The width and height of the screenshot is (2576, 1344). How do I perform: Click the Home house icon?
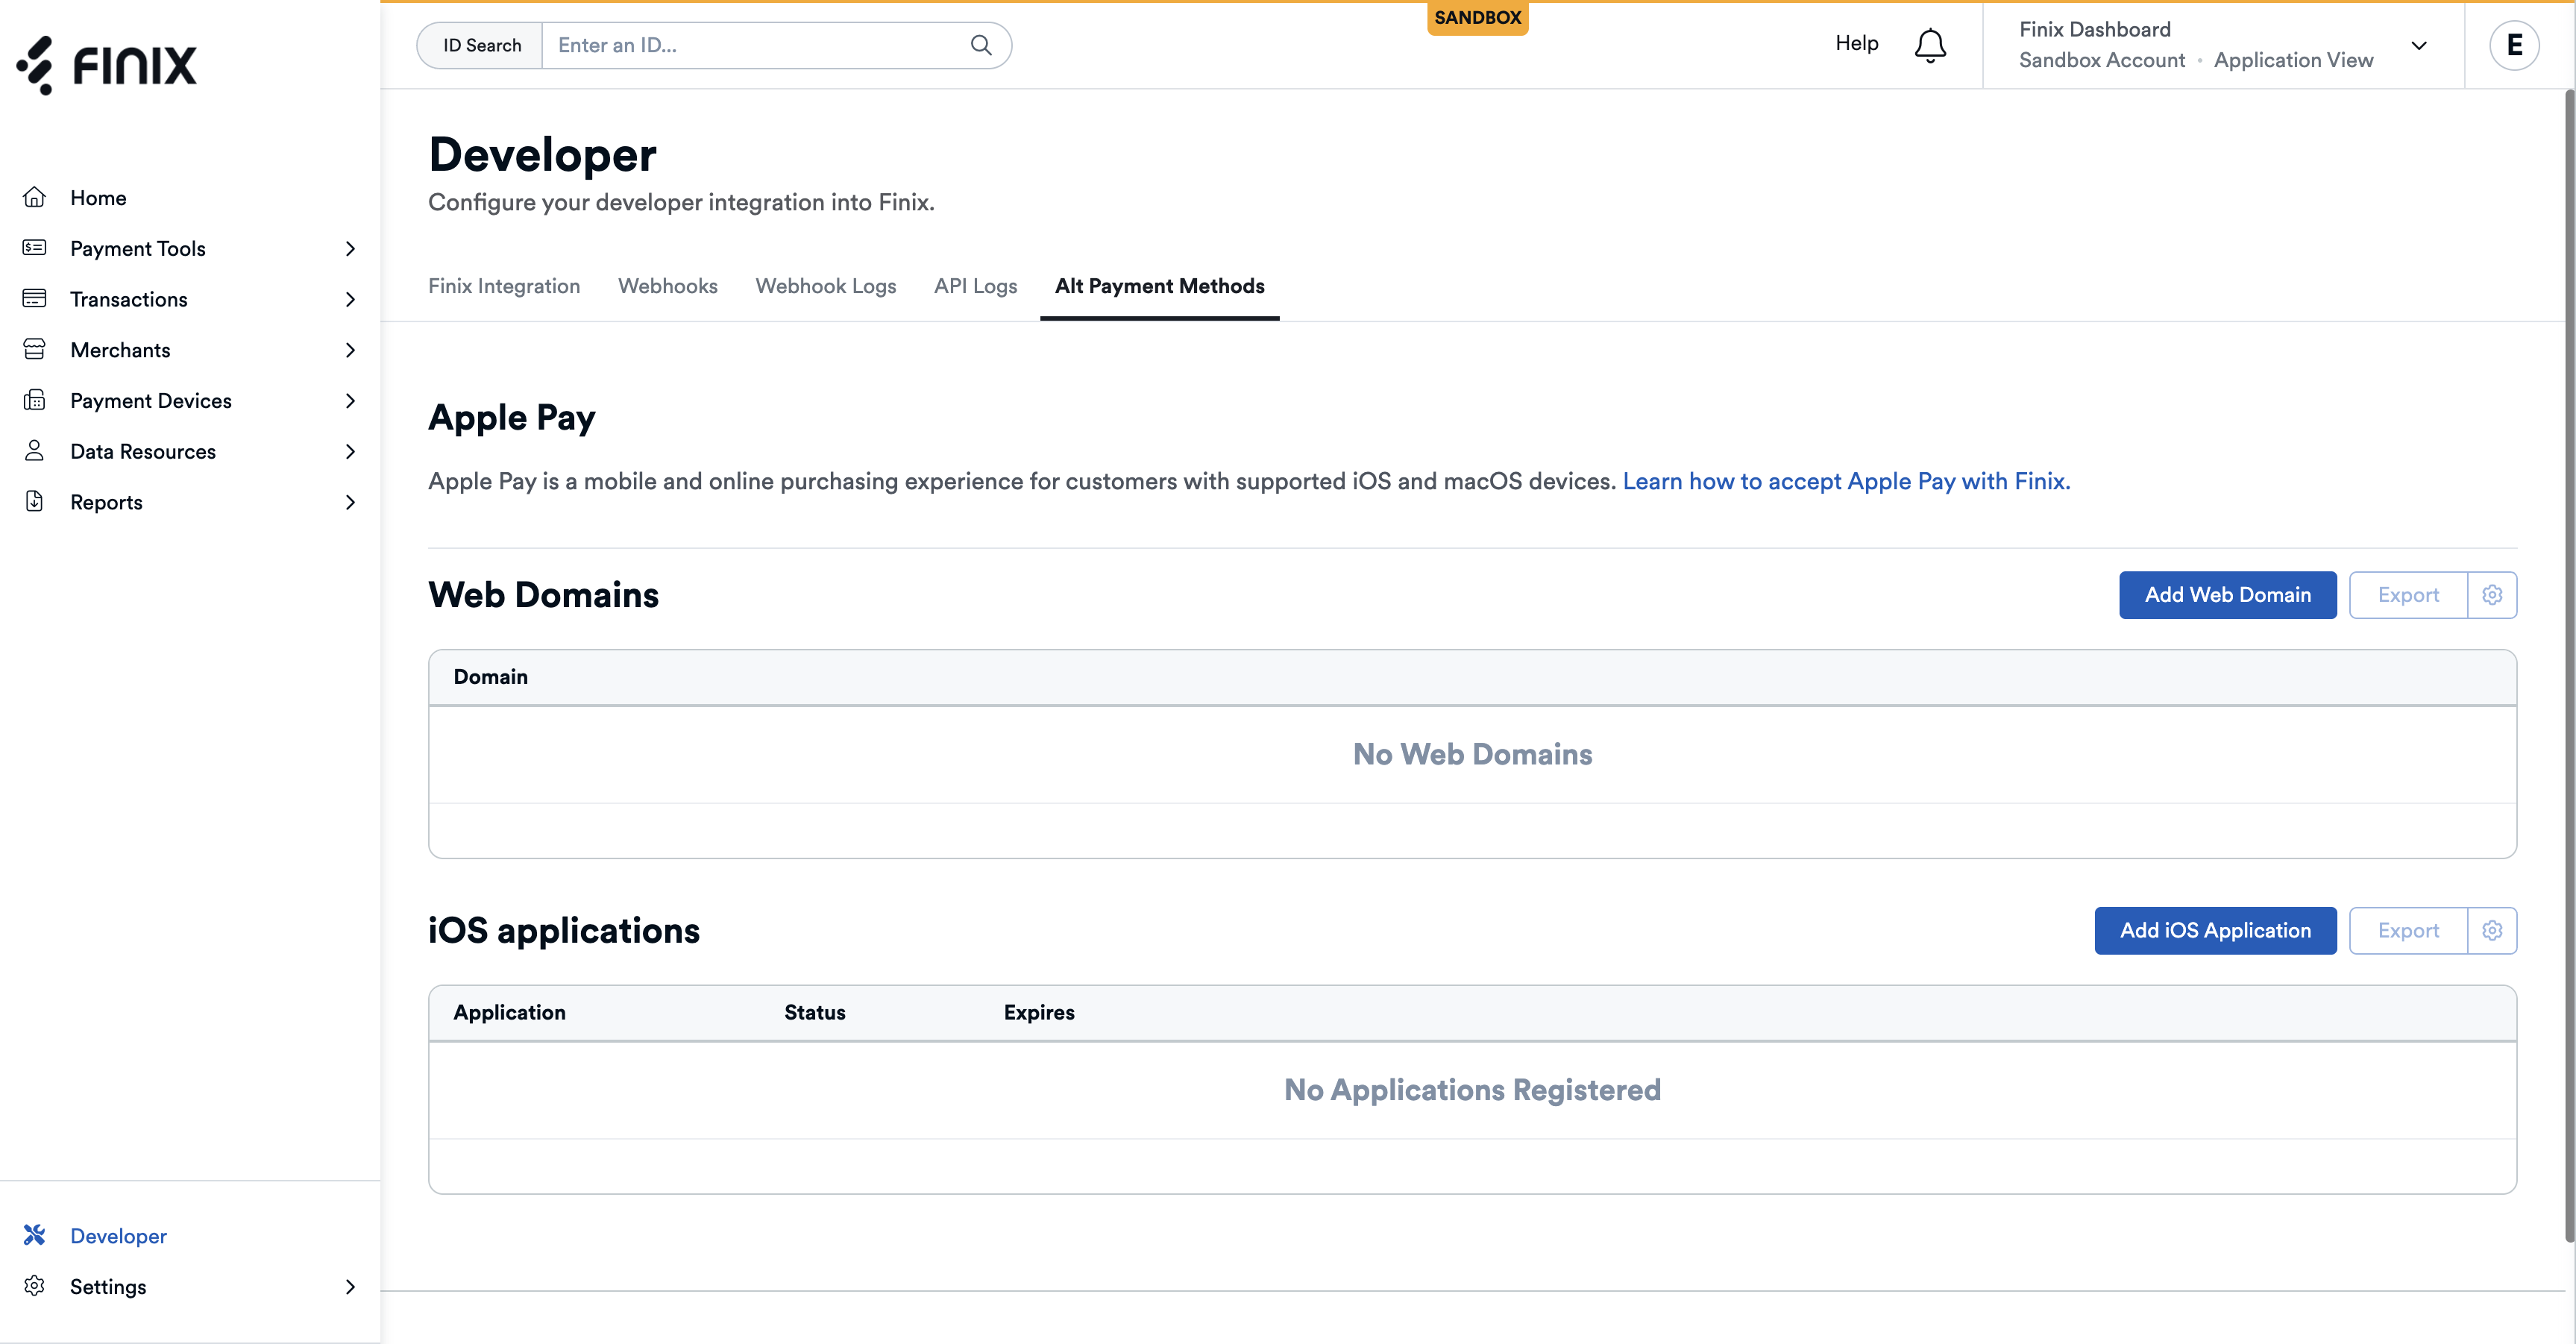[35, 197]
